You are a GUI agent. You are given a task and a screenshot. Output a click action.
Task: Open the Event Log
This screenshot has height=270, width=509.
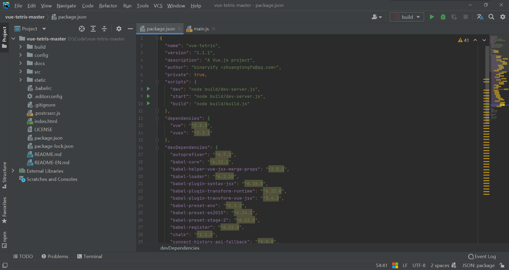tap(482, 256)
